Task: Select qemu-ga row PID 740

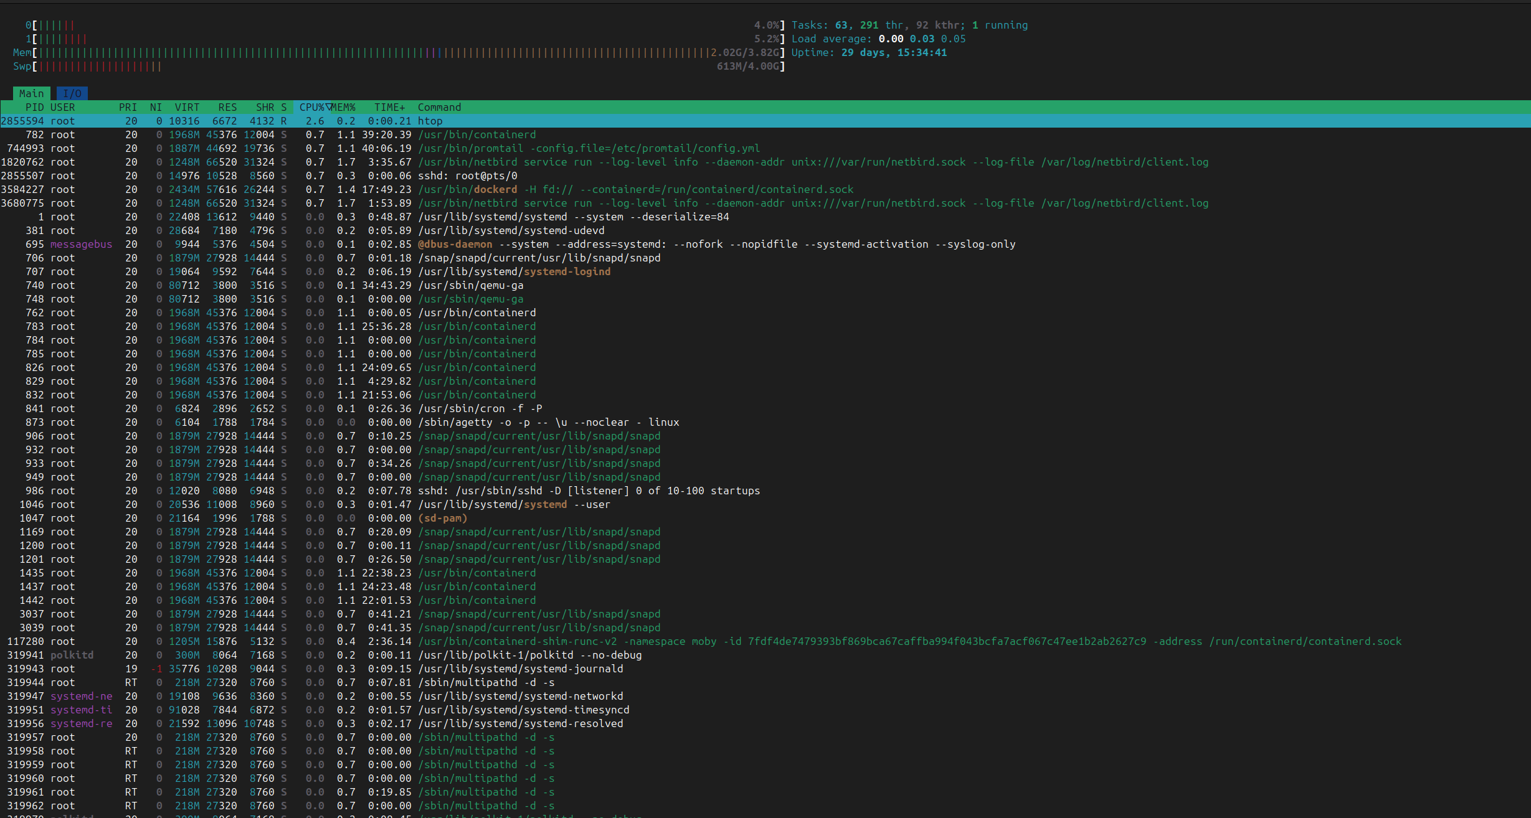Action: point(765,285)
